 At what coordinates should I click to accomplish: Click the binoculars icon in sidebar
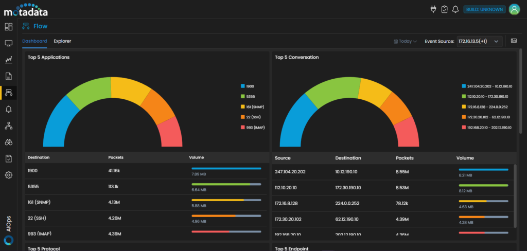[x=9, y=142]
